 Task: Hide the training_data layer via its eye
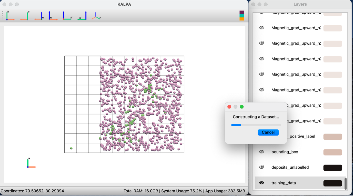[x=261, y=183]
